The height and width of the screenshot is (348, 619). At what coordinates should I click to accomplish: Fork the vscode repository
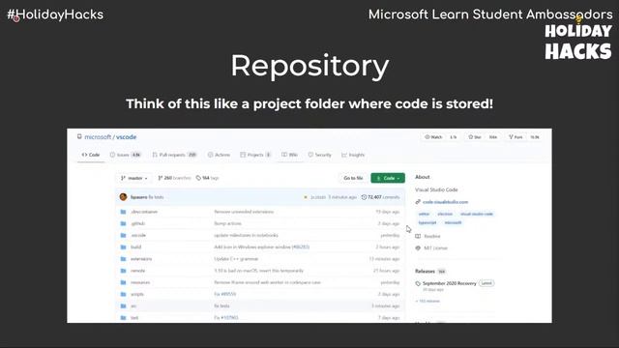[516, 137]
